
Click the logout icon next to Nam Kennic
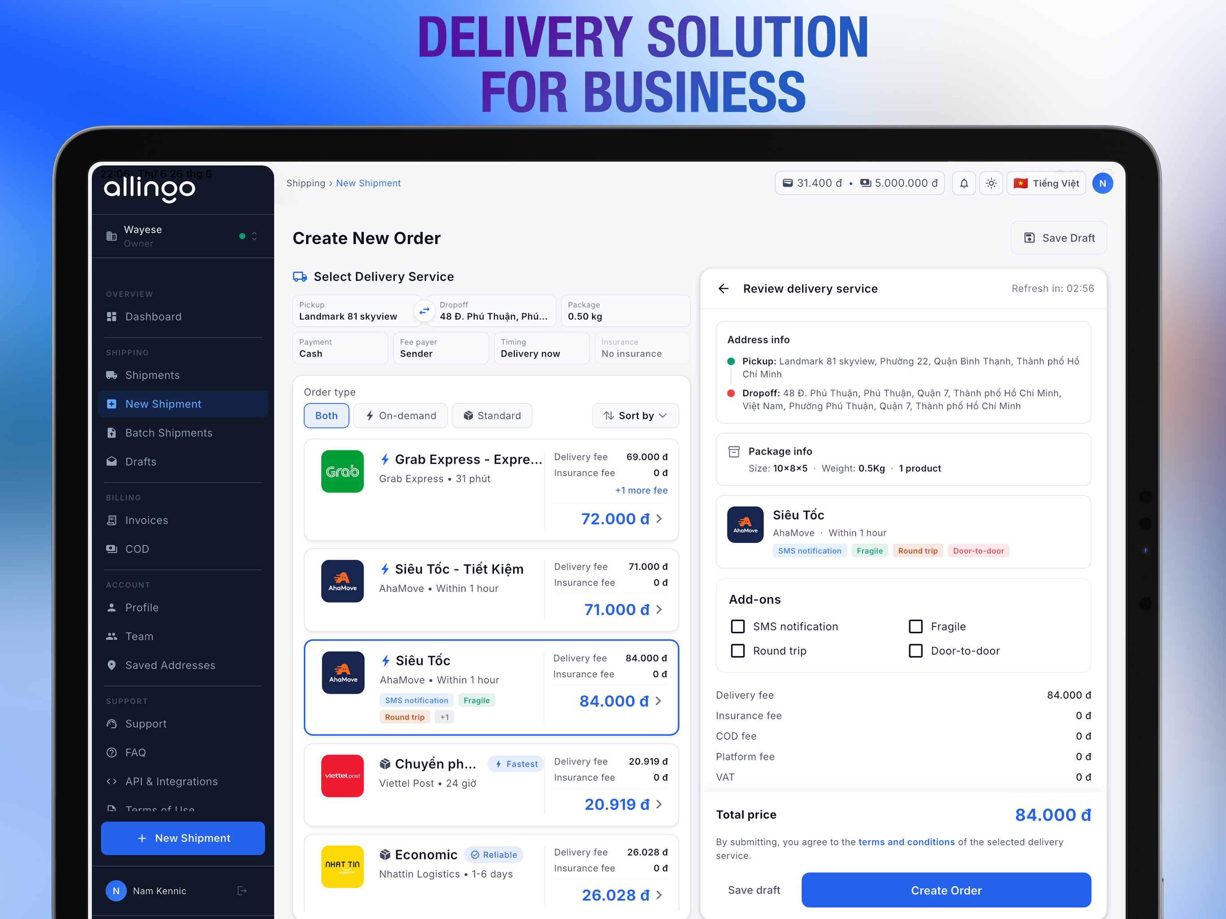(242, 891)
